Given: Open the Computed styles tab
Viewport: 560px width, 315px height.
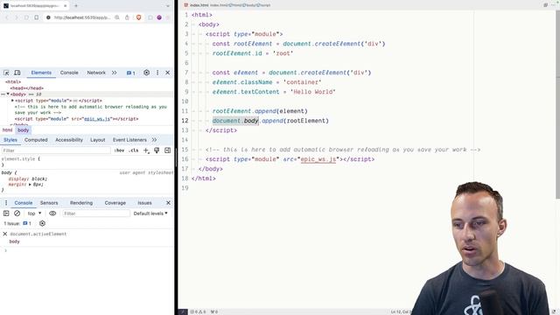Looking at the screenshot, I should [36, 140].
